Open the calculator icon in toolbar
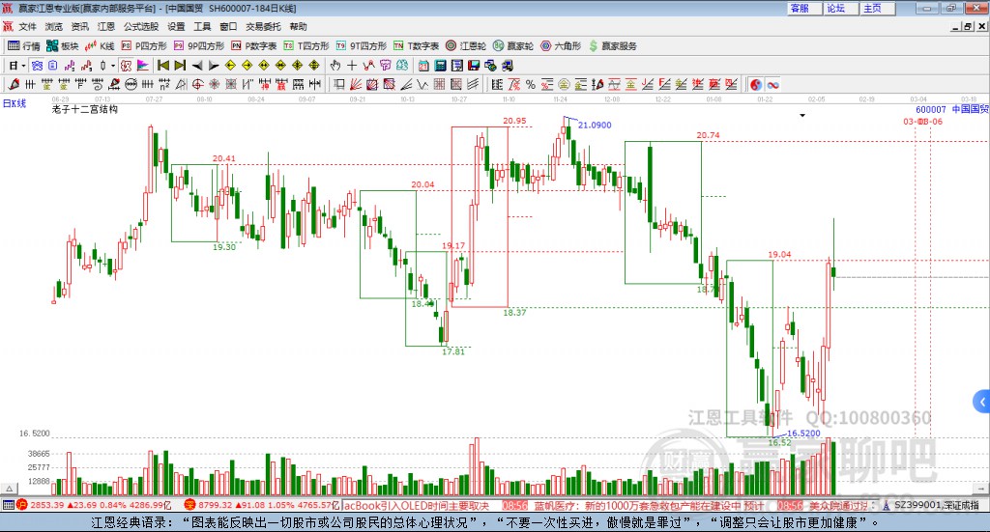 tap(441, 66)
